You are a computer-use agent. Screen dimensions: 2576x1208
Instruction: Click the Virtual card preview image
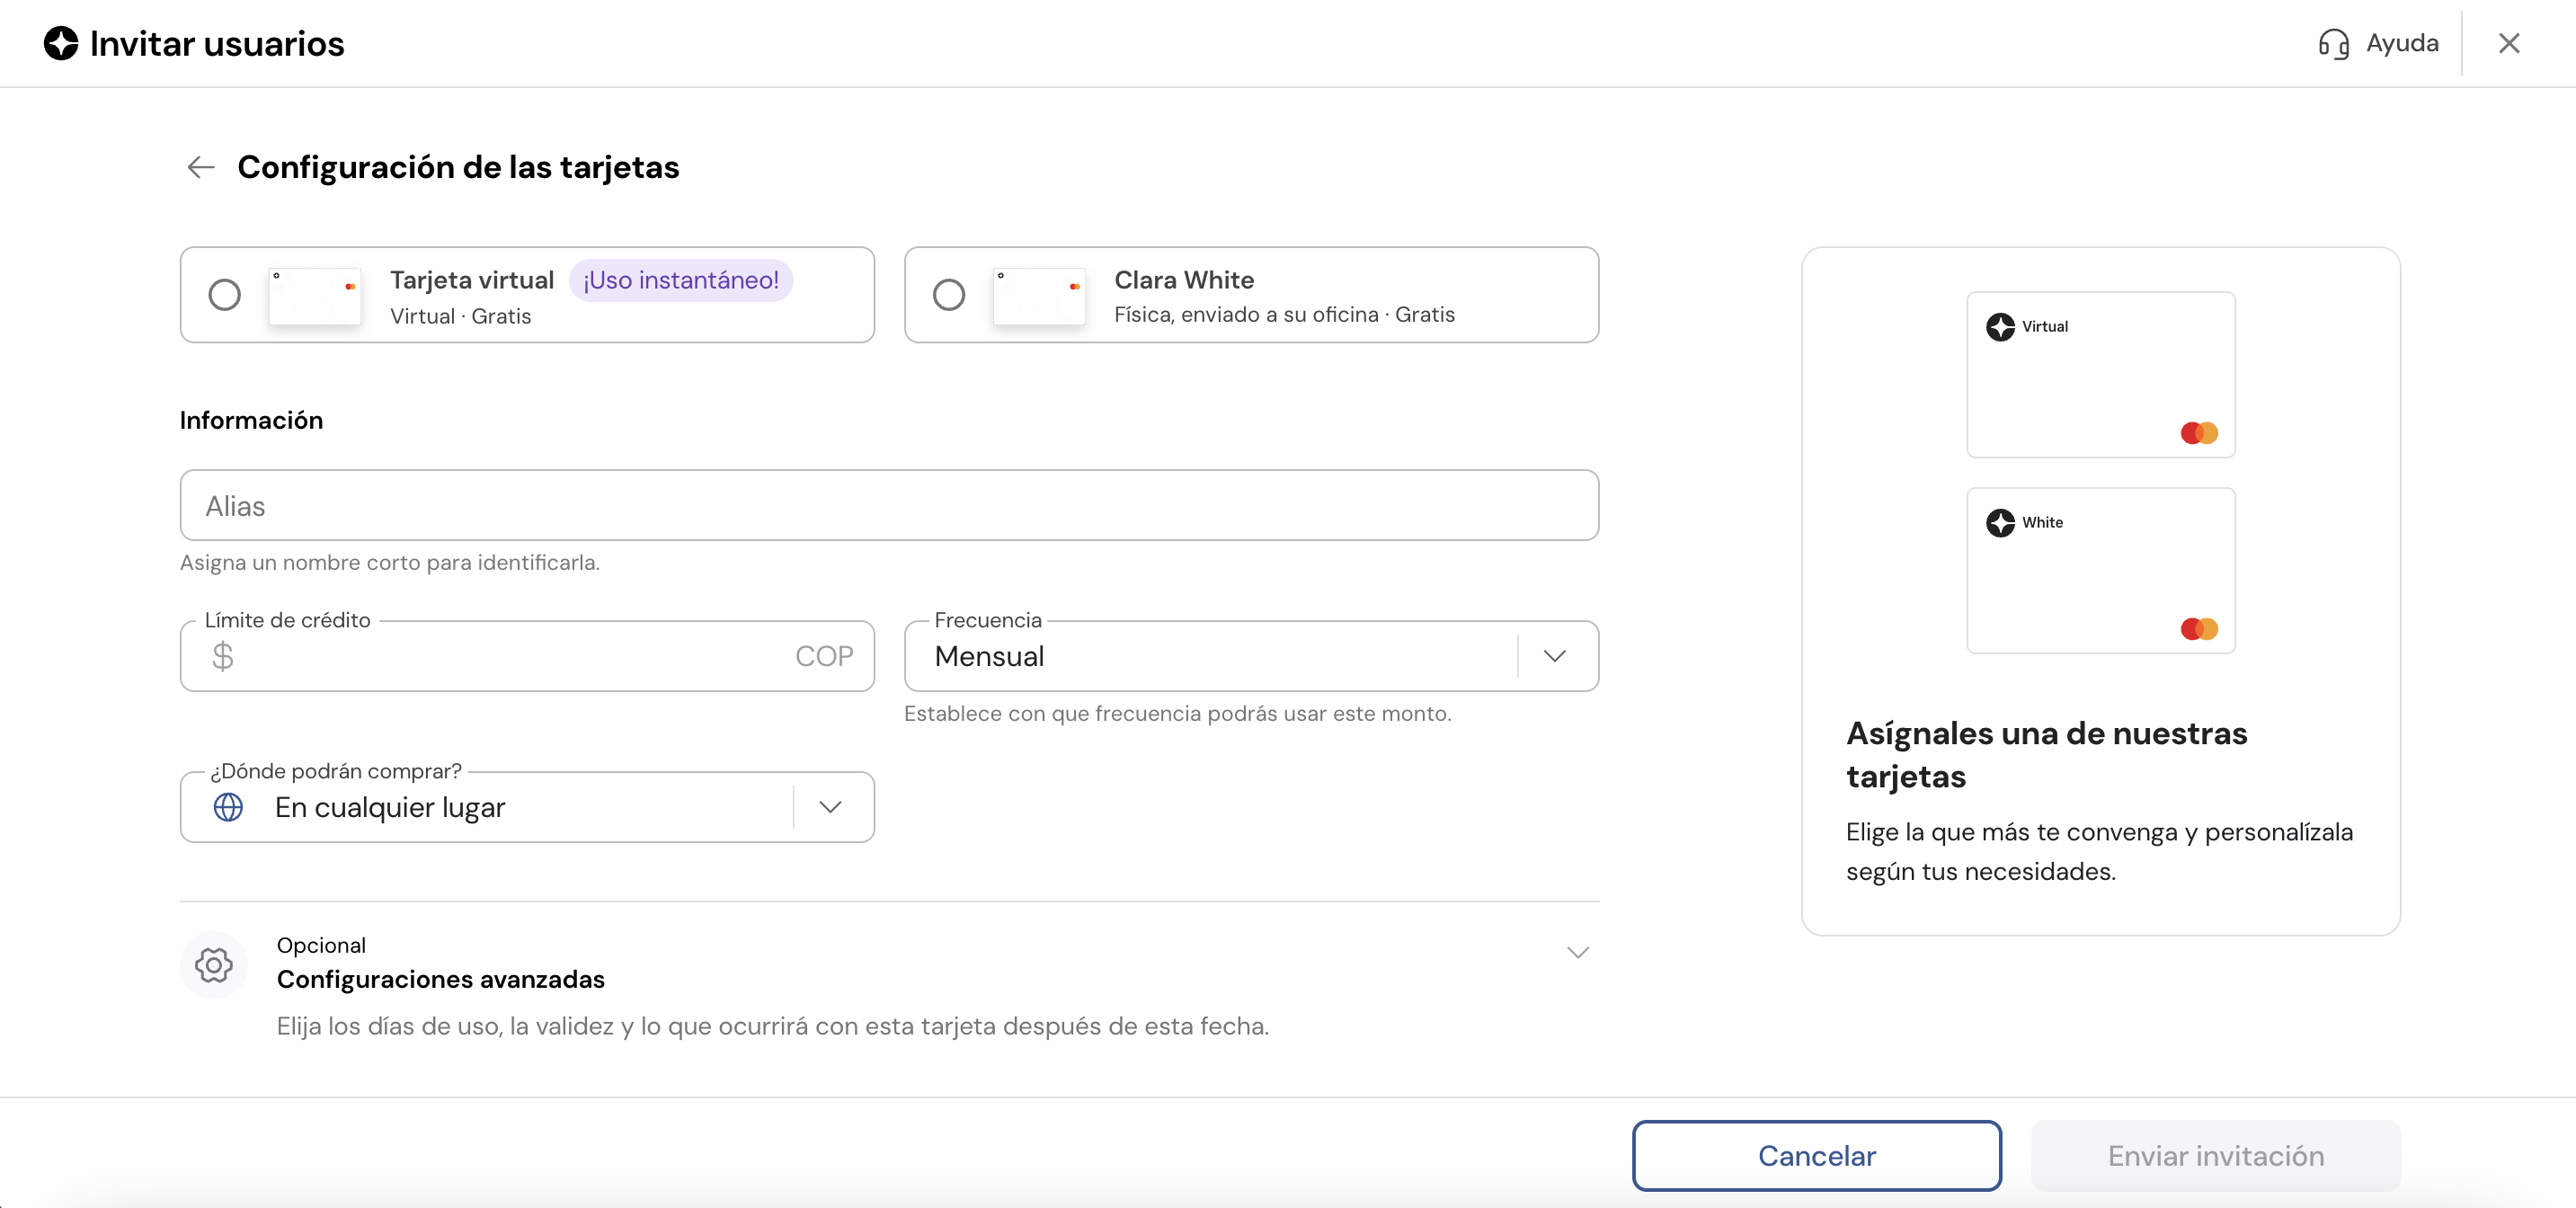pos(2100,375)
